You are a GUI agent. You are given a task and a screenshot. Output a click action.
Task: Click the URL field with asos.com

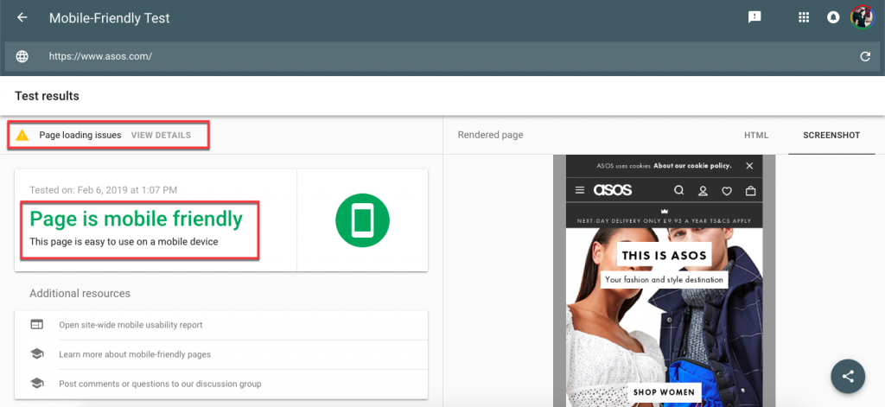pyautogui.click(x=442, y=56)
